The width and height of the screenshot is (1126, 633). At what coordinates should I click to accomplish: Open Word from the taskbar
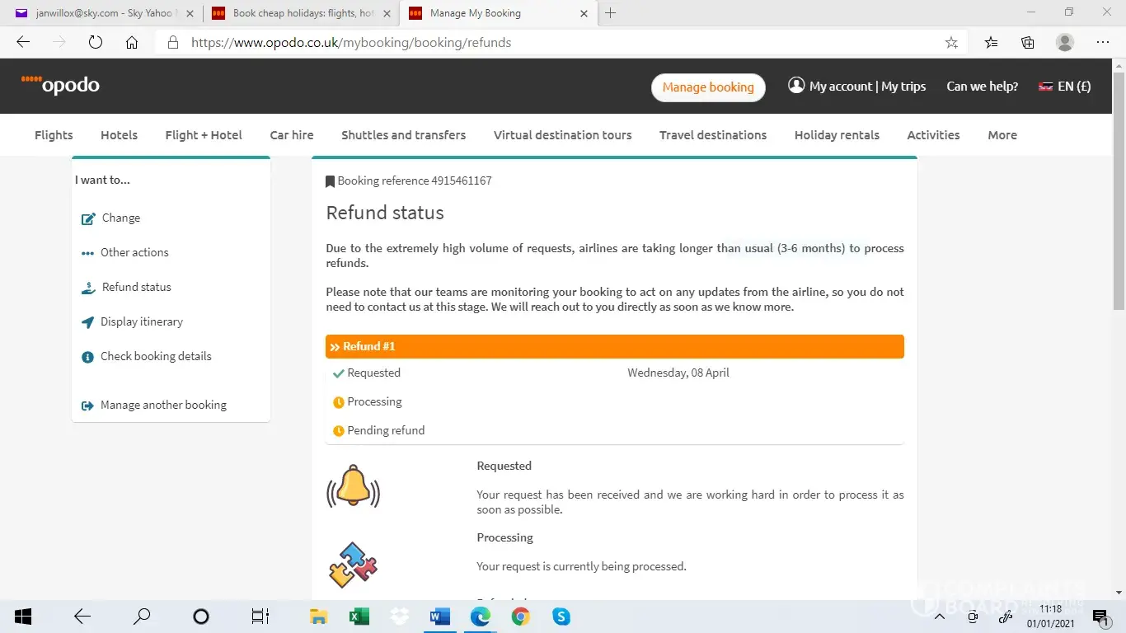tap(440, 617)
